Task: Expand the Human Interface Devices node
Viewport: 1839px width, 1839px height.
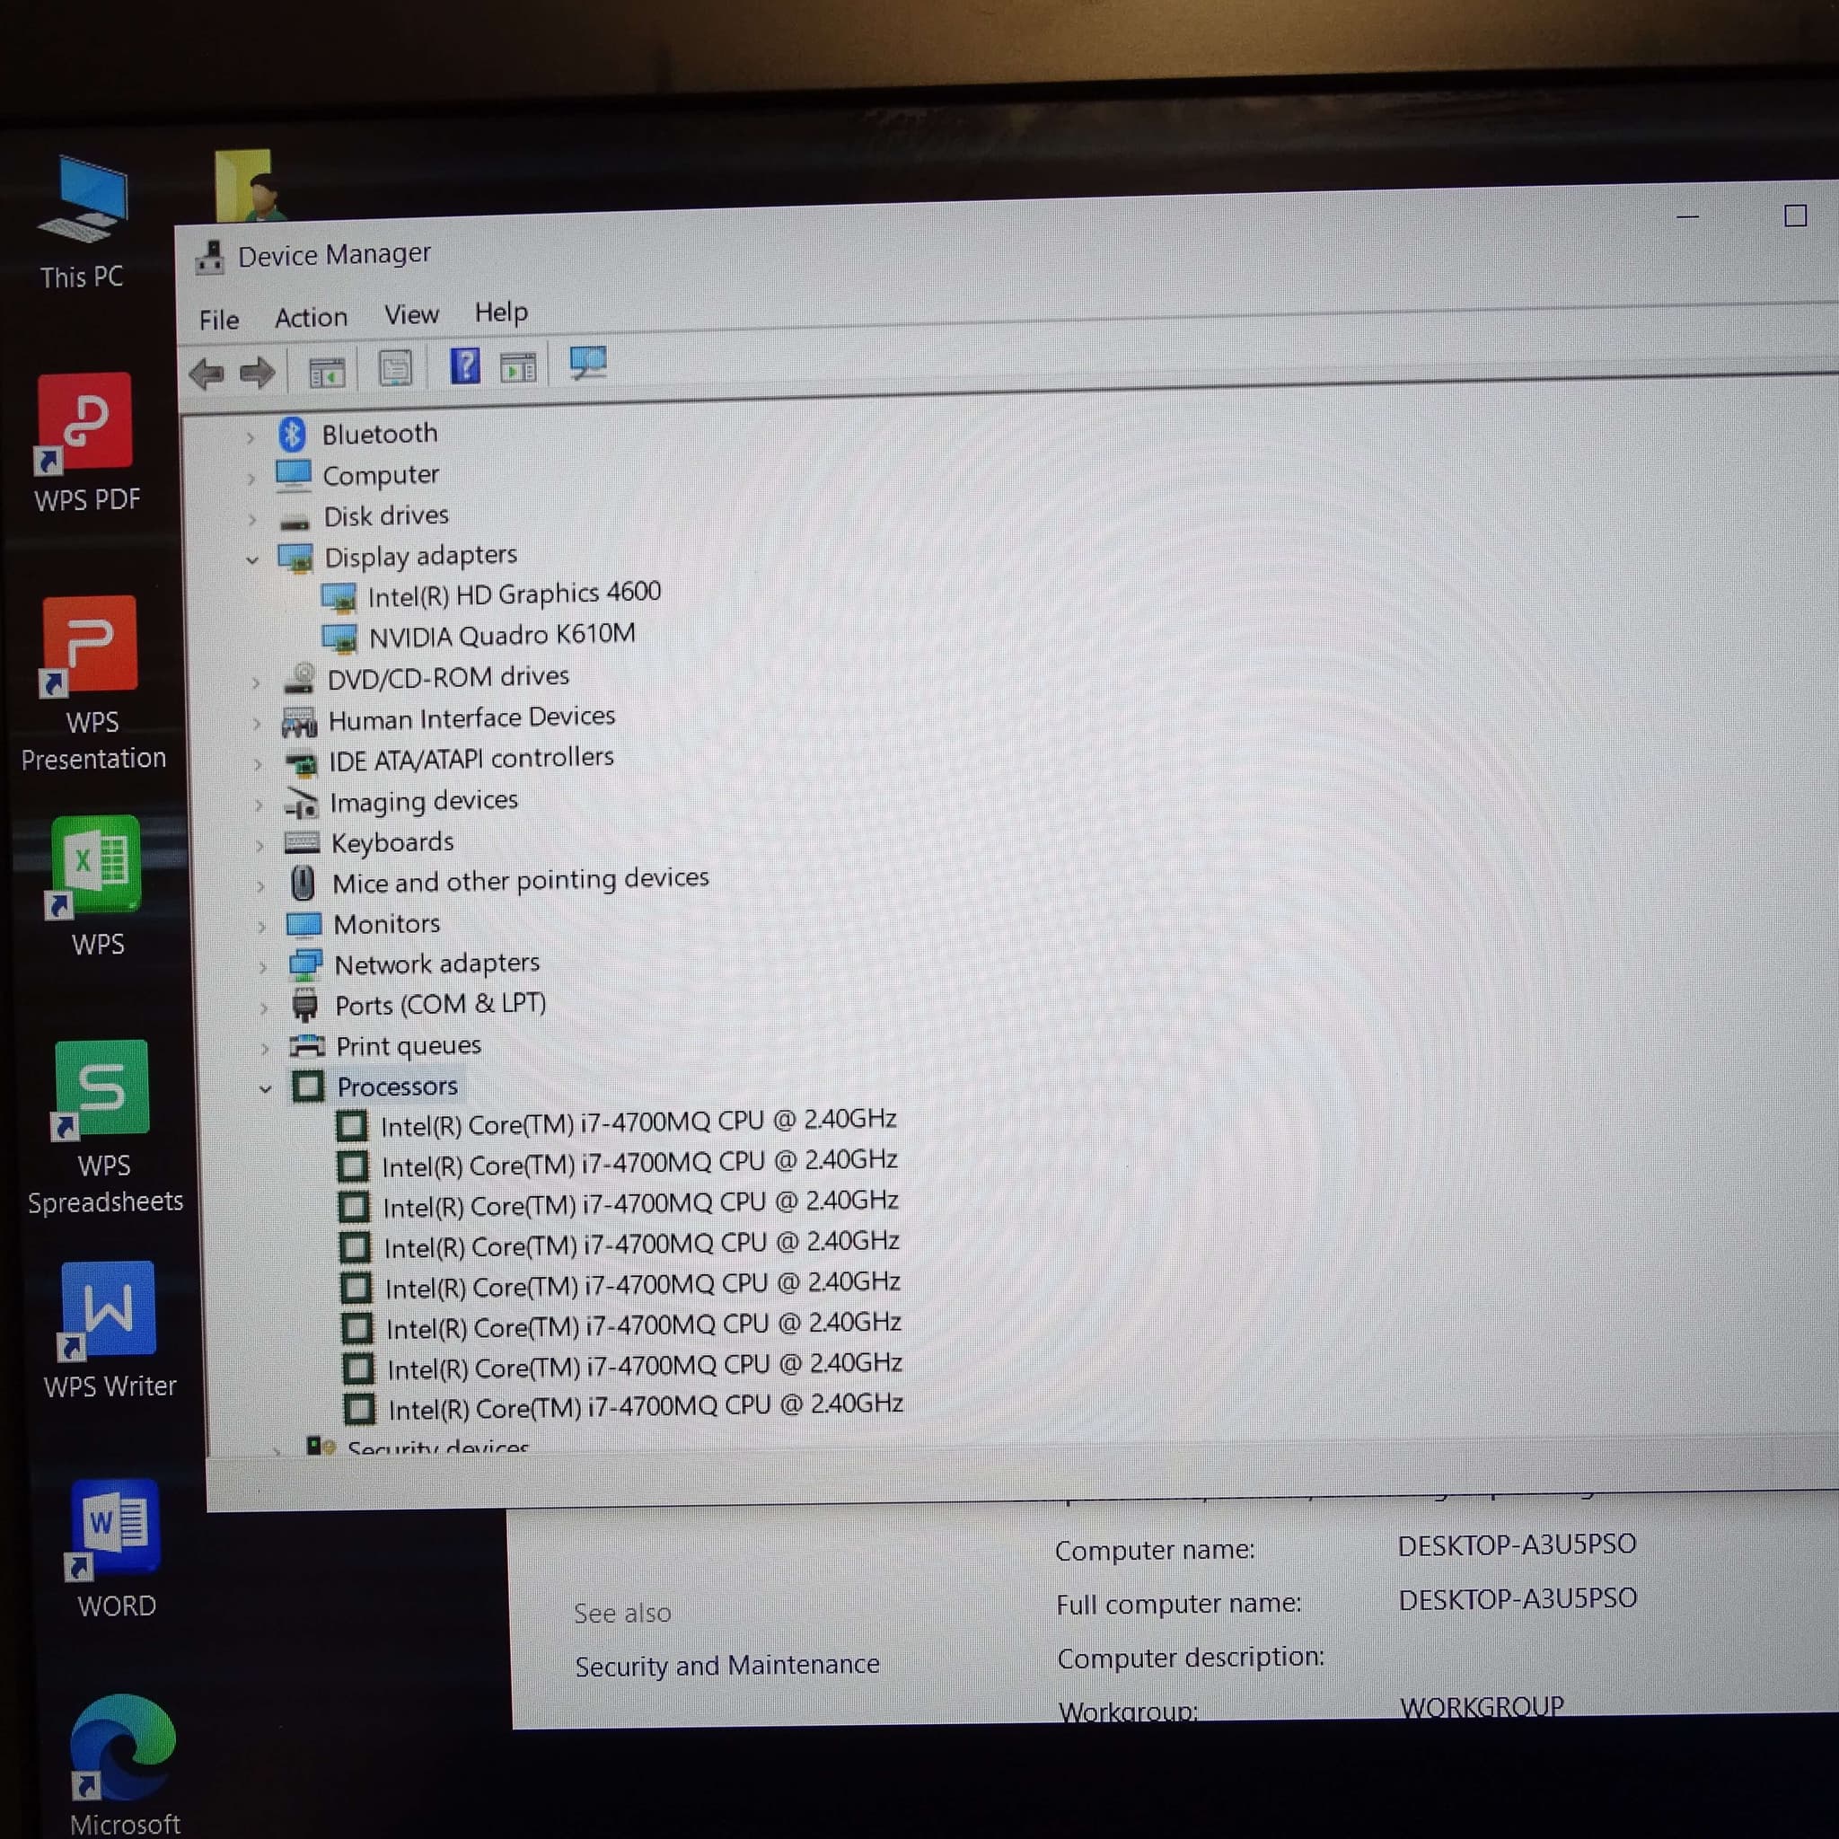Action: point(256,724)
